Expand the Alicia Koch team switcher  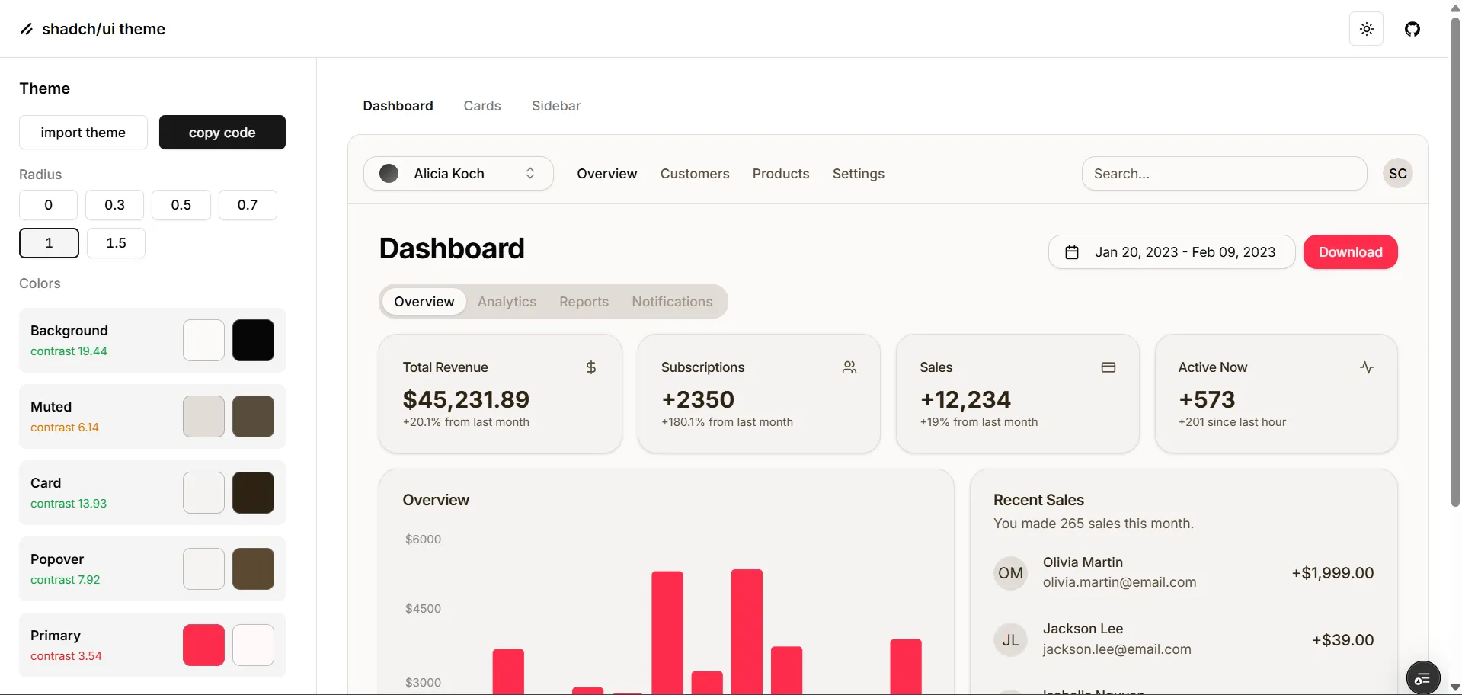point(458,174)
